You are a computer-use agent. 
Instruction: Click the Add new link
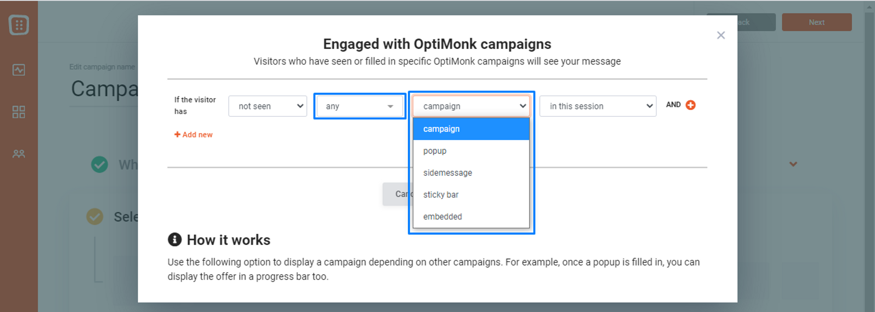pos(193,135)
